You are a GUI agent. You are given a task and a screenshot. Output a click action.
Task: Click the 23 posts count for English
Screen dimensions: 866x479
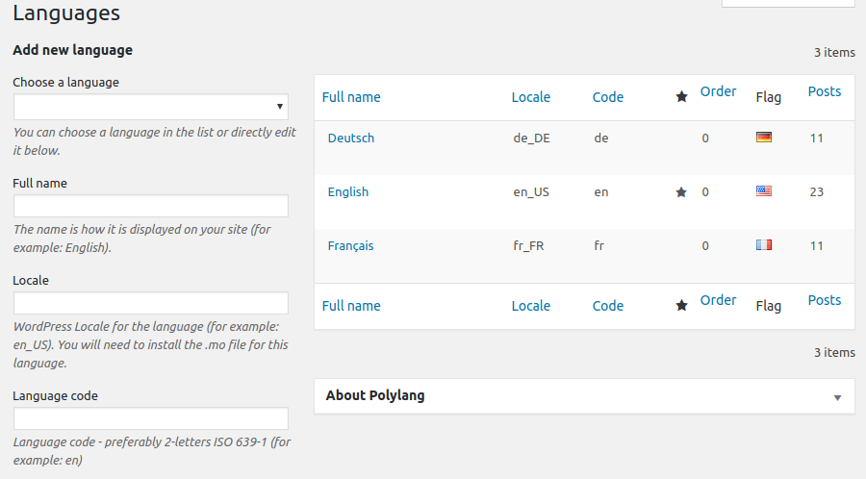(x=817, y=192)
